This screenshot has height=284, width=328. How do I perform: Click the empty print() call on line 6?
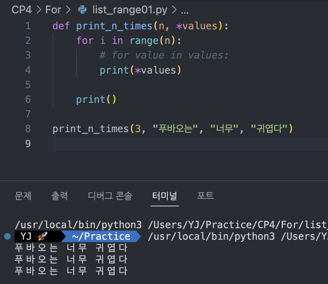96,100
